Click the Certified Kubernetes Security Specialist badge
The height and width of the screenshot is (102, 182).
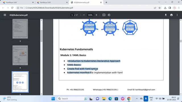(x=130, y=27)
